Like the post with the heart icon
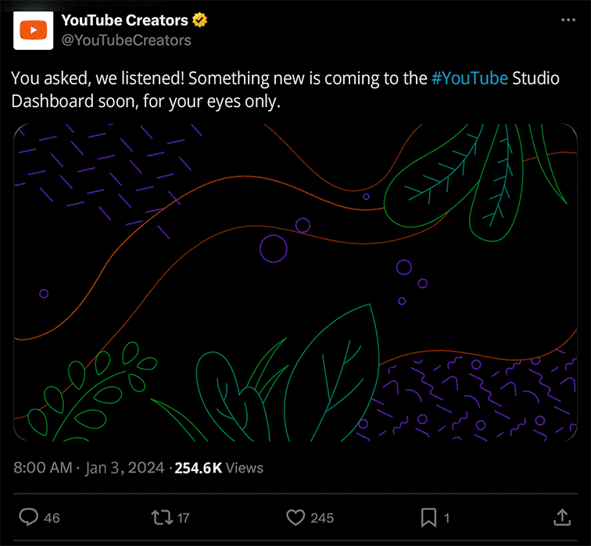 [295, 517]
